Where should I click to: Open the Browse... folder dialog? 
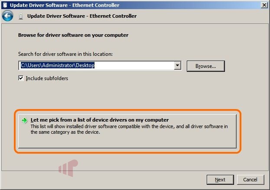(205, 66)
